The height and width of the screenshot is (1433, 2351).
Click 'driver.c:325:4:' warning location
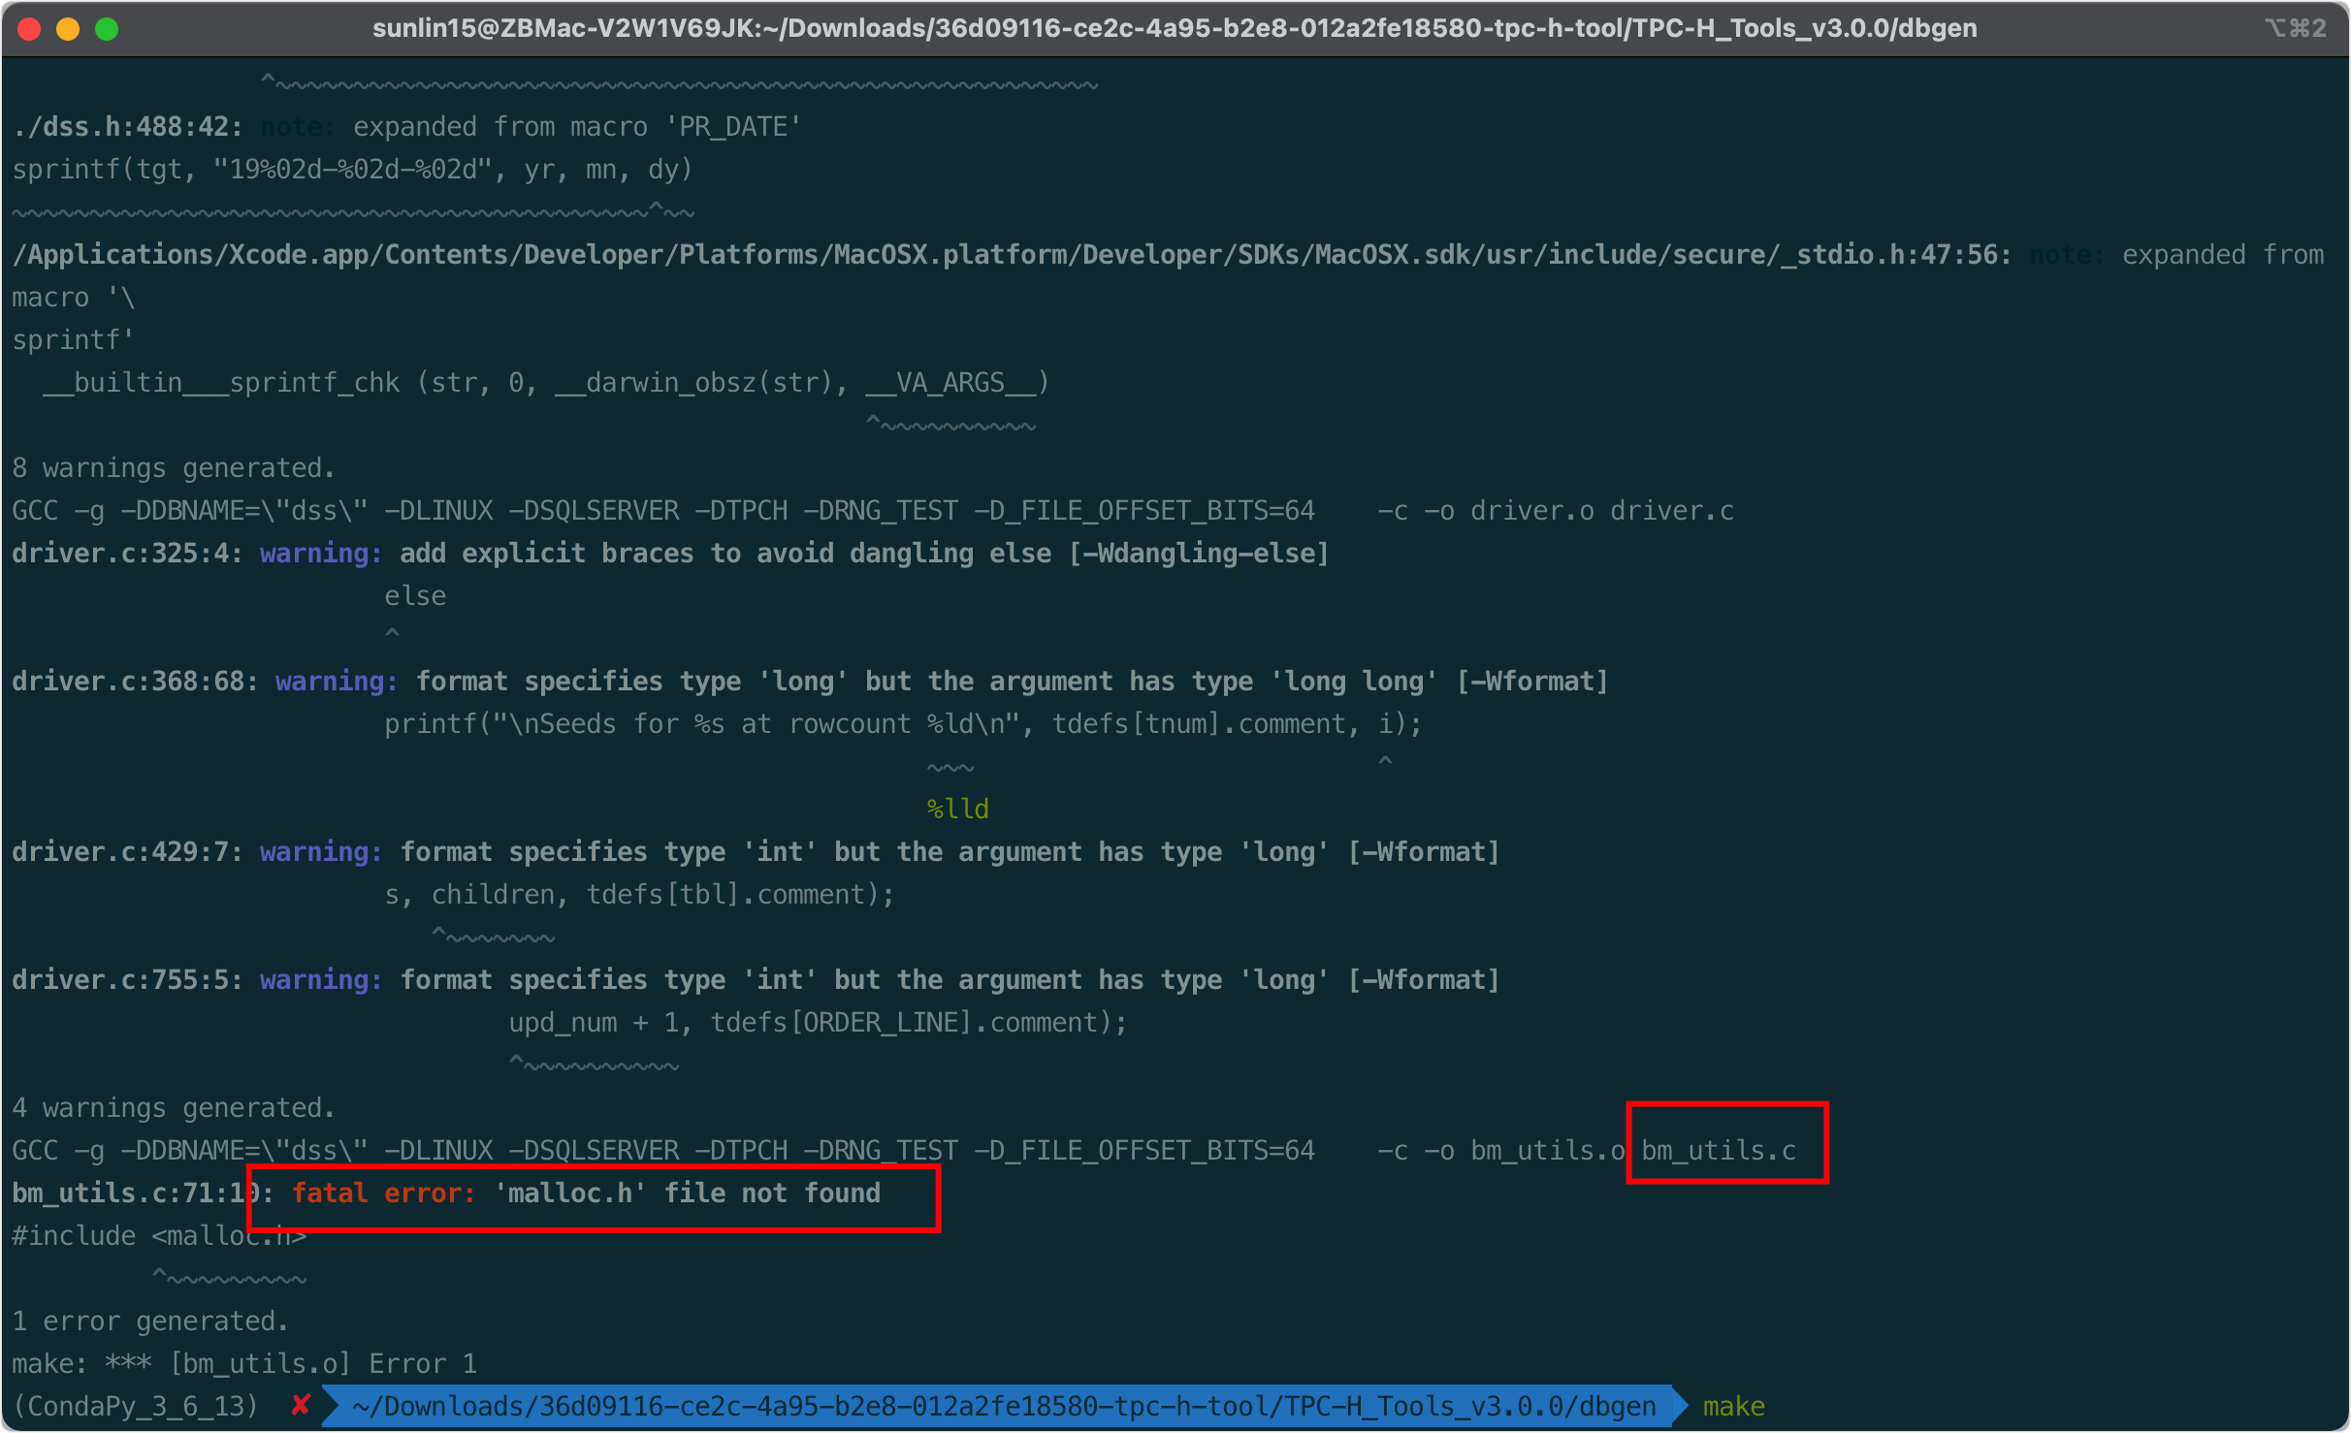tap(128, 553)
